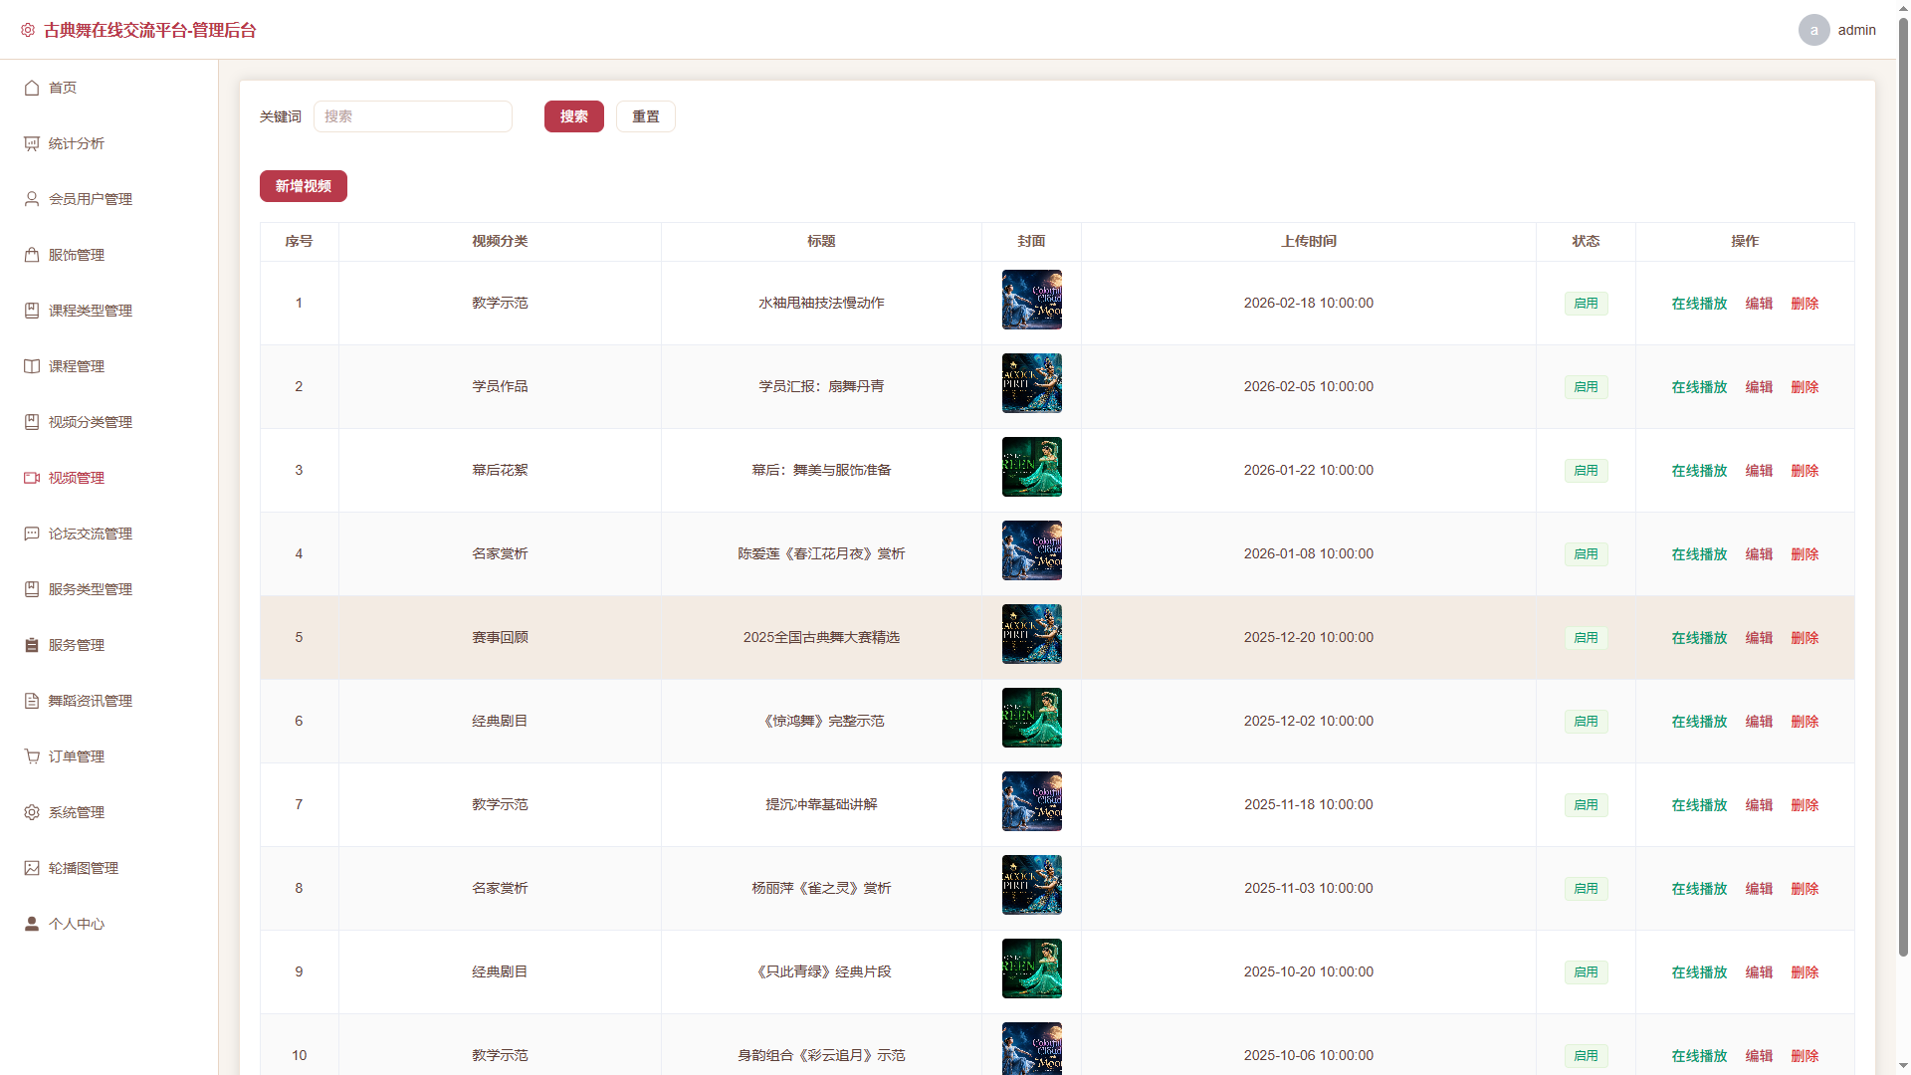This screenshot has width=1911, height=1075.
Task: Click the admin avatar circle
Action: 1813,30
